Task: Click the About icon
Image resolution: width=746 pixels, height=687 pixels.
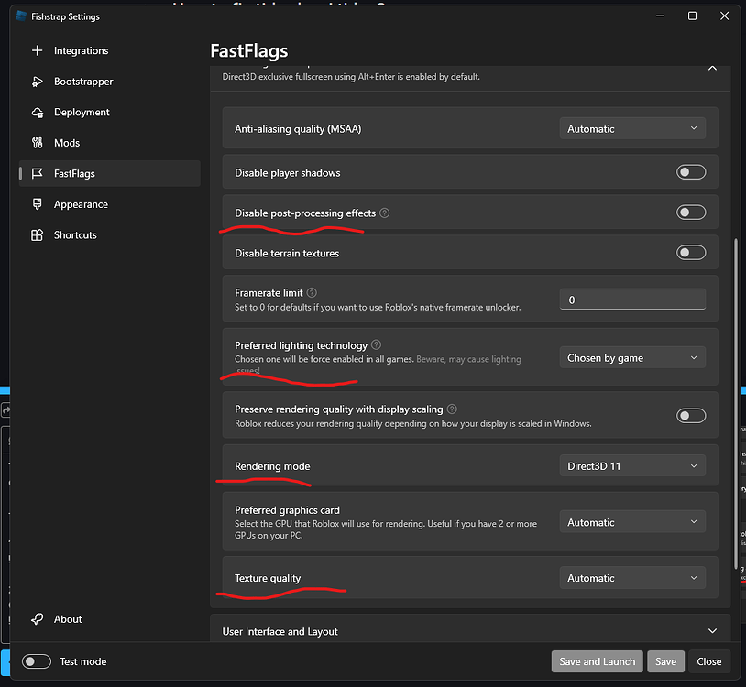Action: [x=37, y=619]
